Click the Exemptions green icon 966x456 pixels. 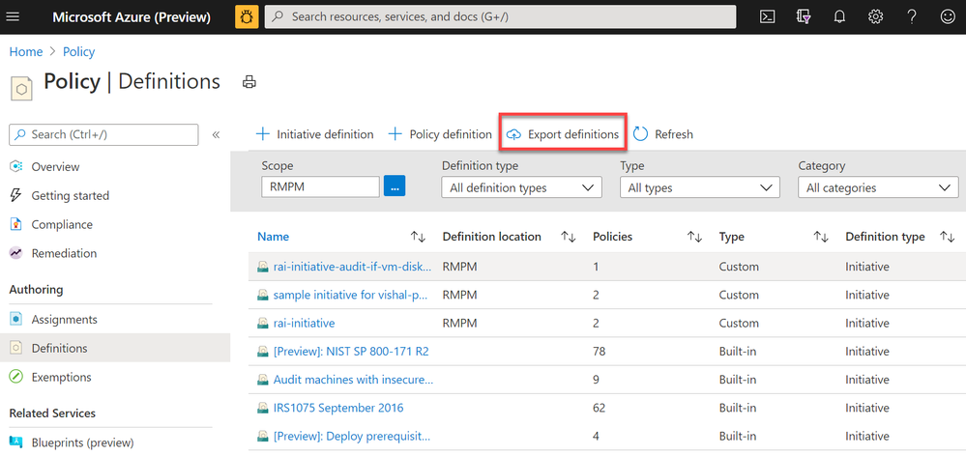[16, 377]
